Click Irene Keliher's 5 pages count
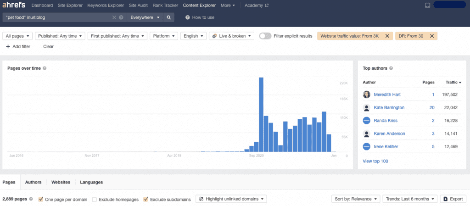Viewport: 470px width, 206px height. tap(433, 146)
